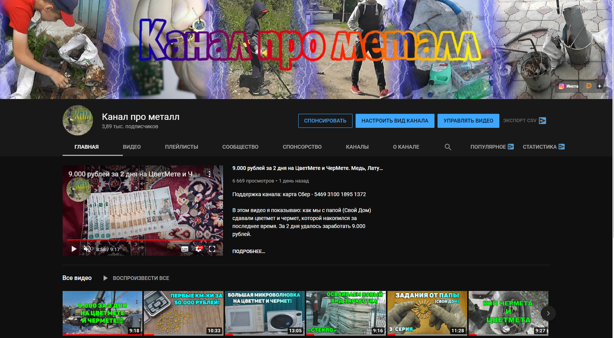This screenshot has width=614, height=338.
Task: Click the blue analytics icon next to ЭКСПОРТ CSV
Action: coord(542,120)
